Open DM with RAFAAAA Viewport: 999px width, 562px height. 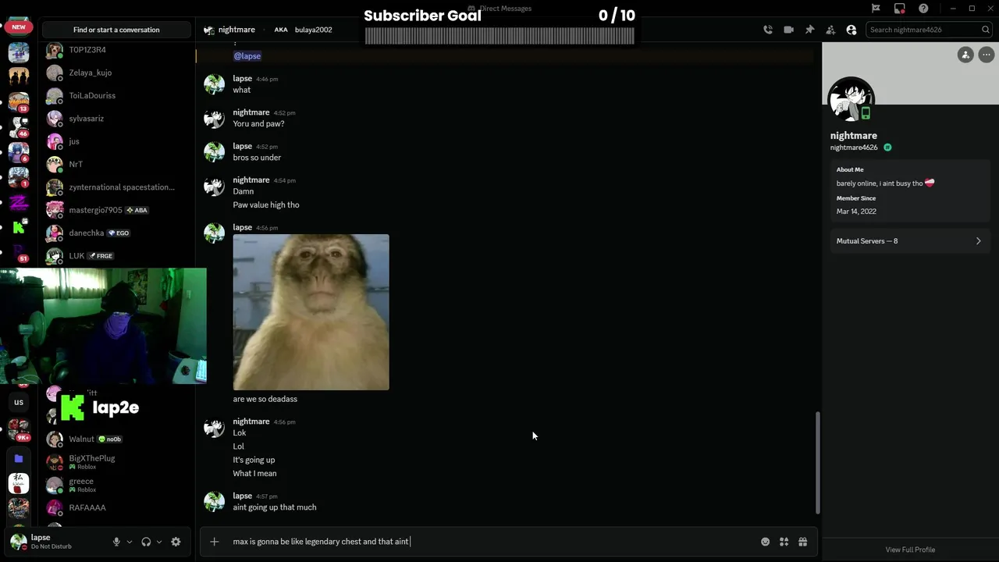point(116,507)
